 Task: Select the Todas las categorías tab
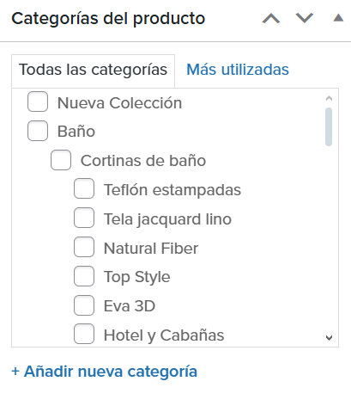click(93, 71)
